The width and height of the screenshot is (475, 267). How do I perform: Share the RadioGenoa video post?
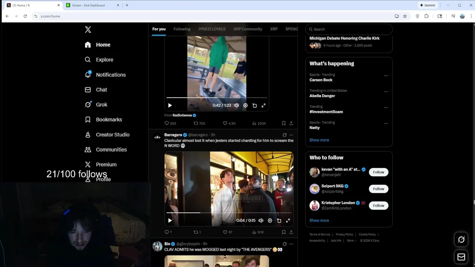pos(291,123)
